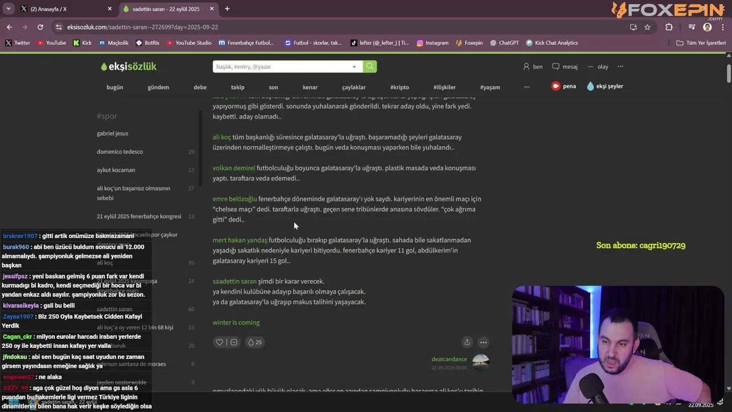This screenshot has height=412, width=732.
Task: Open Kick Chat Analytics bookmark
Action: [552, 43]
